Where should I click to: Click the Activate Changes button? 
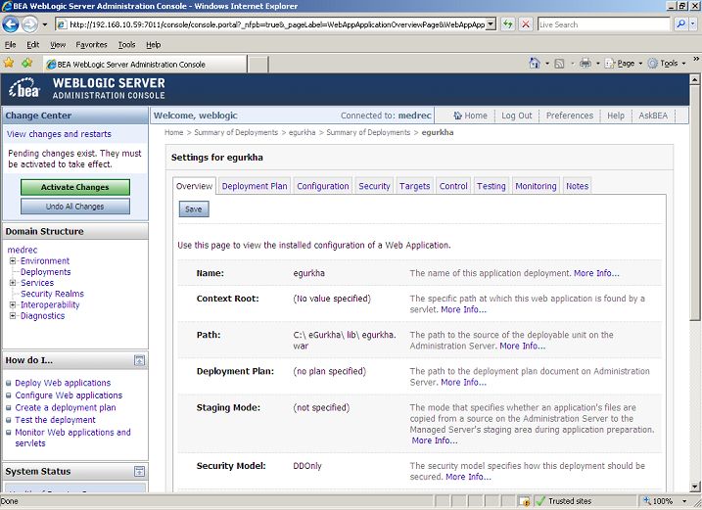75,187
